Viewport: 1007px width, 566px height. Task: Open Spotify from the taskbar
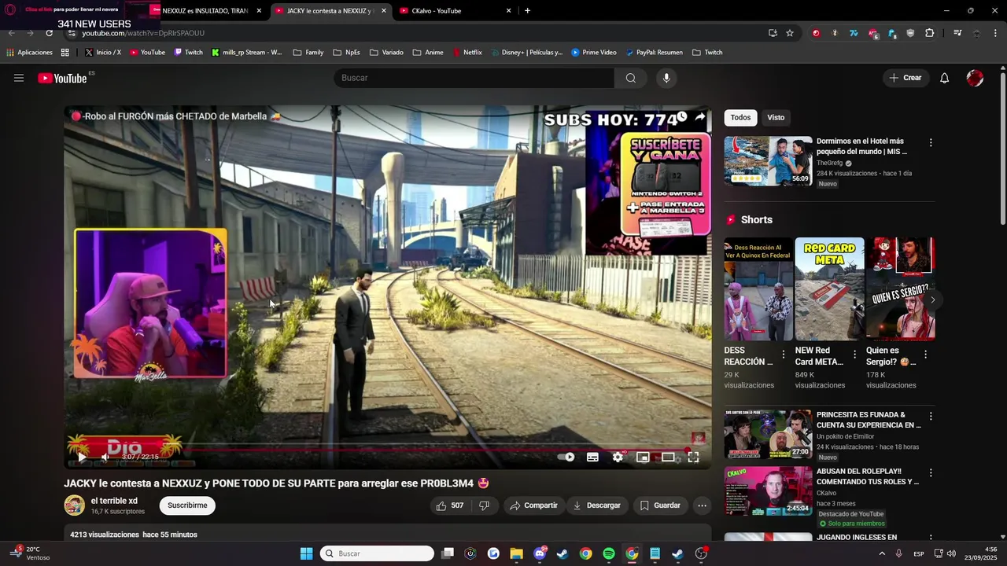pos(609,553)
